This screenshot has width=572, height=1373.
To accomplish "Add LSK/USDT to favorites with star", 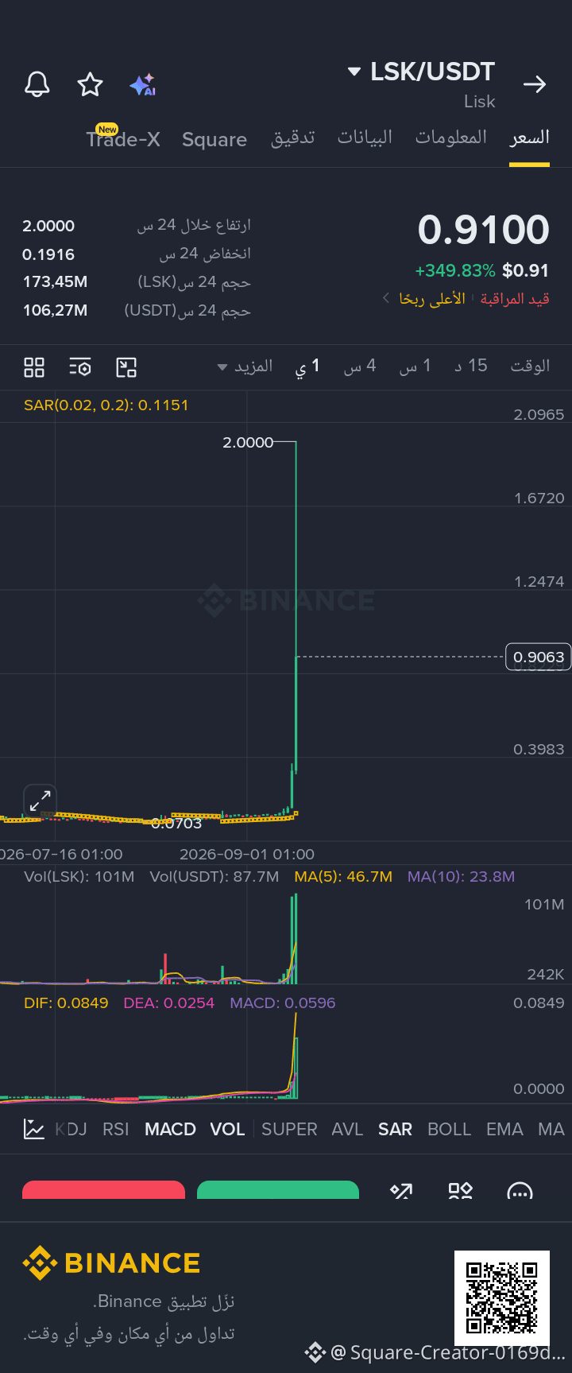I will [90, 84].
